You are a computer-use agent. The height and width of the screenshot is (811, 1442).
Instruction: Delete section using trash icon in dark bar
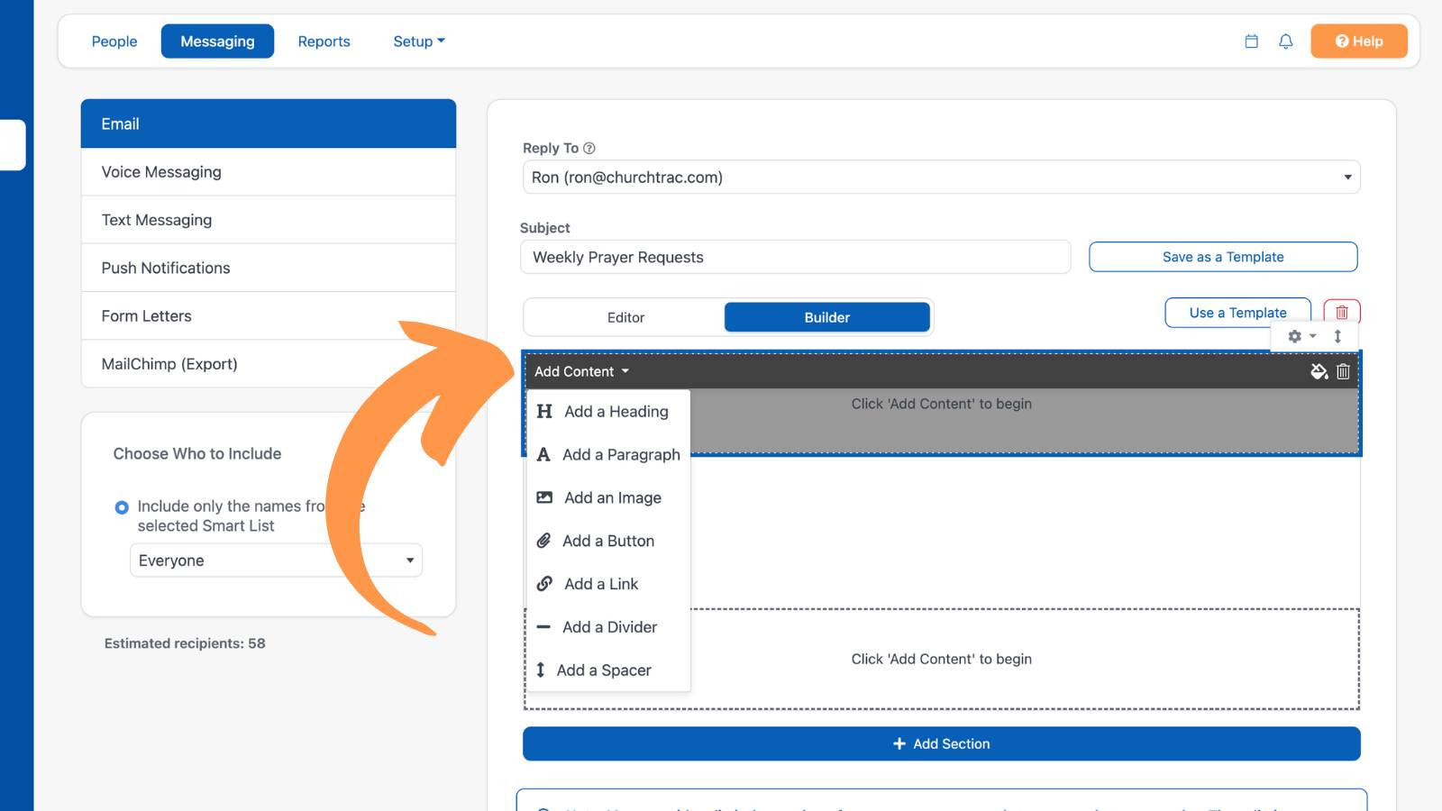(1343, 371)
